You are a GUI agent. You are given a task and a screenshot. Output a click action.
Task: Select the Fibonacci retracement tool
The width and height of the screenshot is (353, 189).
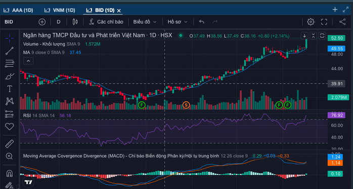[10, 64]
